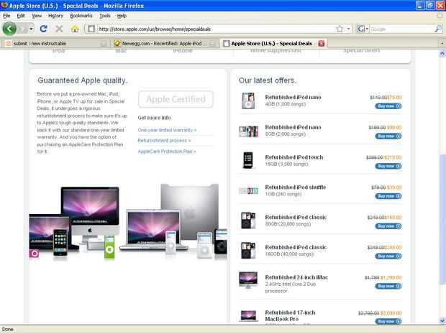Image resolution: width=446 pixels, height=334 pixels.
Task: Click Buy now for 160GB iPod classic
Action: [x=388, y=256]
